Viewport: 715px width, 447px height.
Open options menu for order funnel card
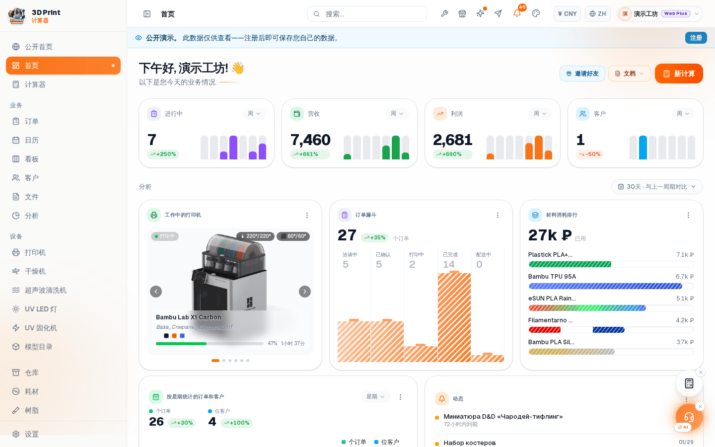click(x=498, y=215)
